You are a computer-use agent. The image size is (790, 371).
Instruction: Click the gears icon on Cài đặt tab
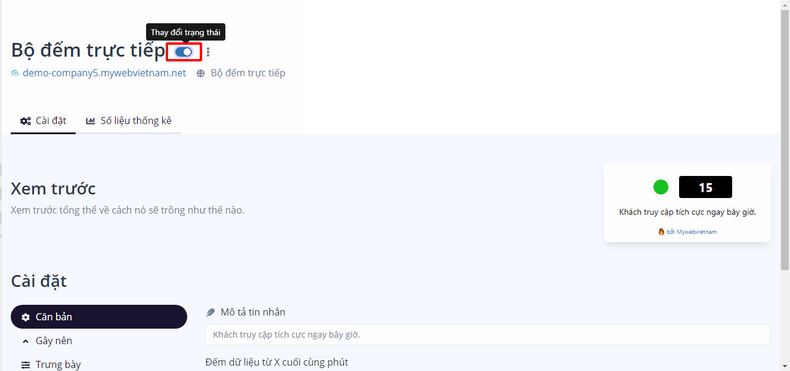click(x=26, y=121)
